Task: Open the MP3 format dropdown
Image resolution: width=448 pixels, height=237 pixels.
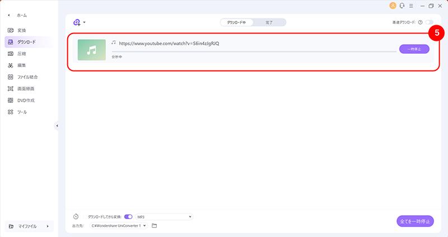Action: (164, 217)
